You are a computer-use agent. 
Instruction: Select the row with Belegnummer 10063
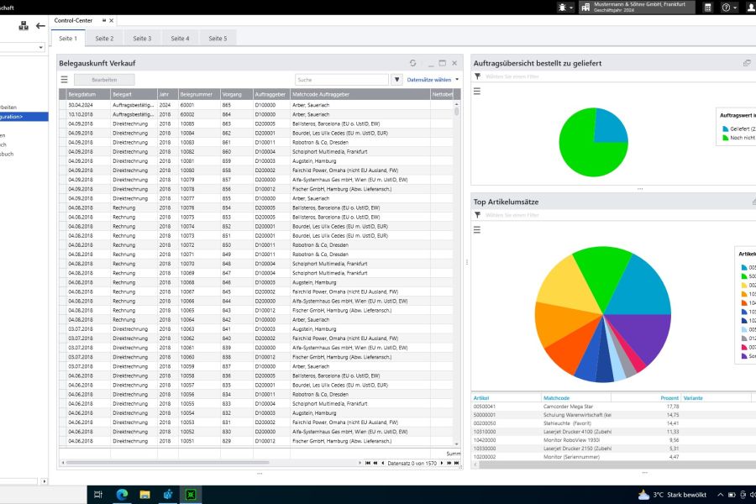coord(256,329)
